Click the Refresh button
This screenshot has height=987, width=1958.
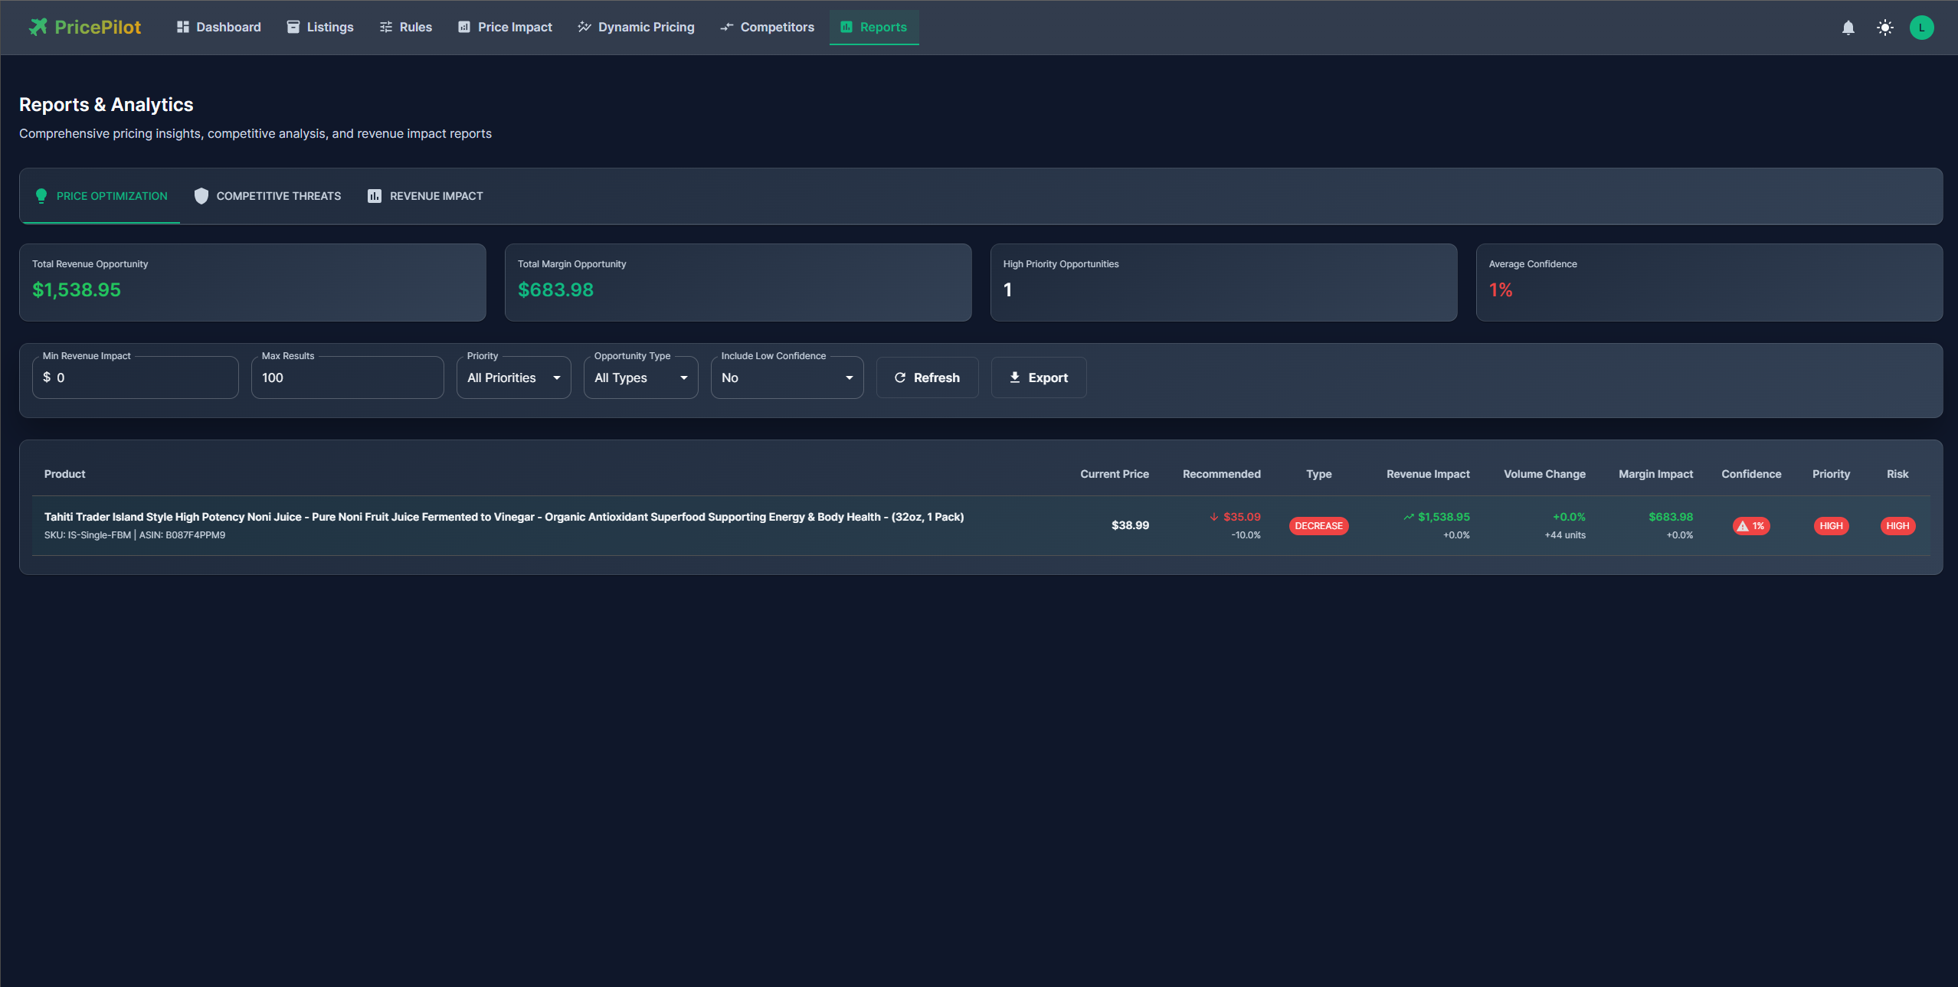pos(927,377)
